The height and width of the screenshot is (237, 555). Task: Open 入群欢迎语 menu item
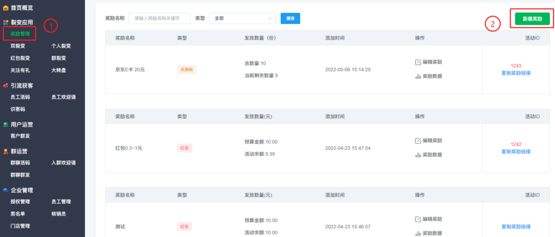(x=63, y=163)
